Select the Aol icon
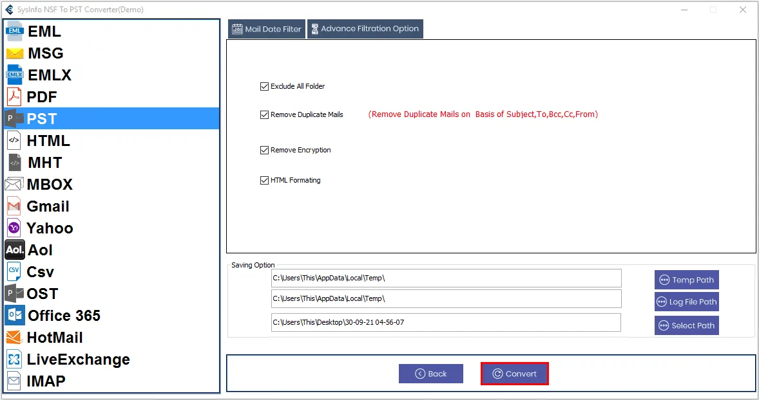Image resolution: width=759 pixels, height=400 pixels. coord(15,250)
